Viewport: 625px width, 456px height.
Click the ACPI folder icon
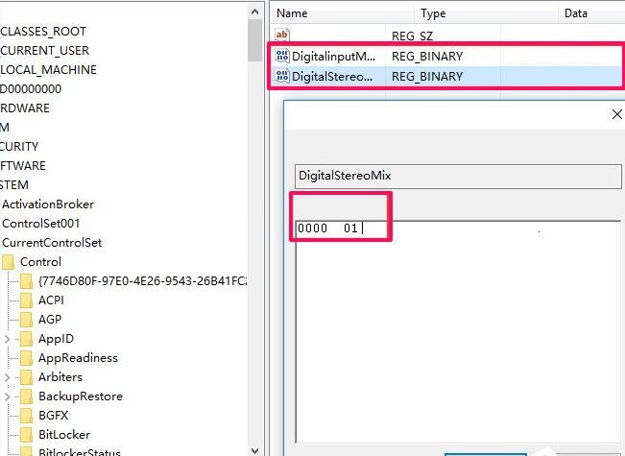pos(26,300)
